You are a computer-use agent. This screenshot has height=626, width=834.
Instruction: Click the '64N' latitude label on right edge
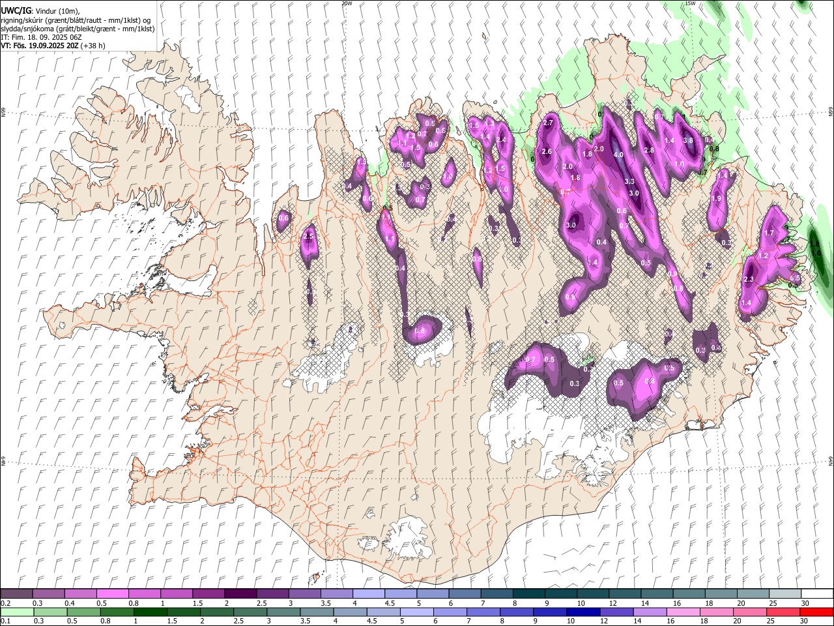click(831, 460)
